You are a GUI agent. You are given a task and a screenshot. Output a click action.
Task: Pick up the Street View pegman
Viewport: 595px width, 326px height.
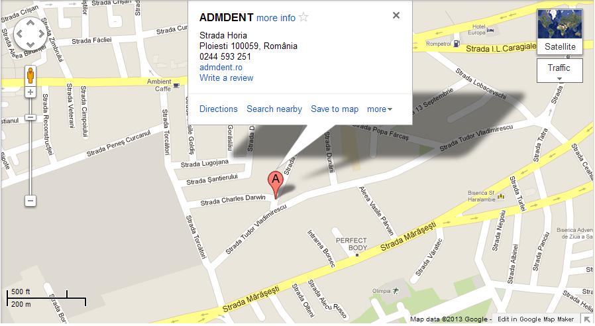(x=30, y=75)
